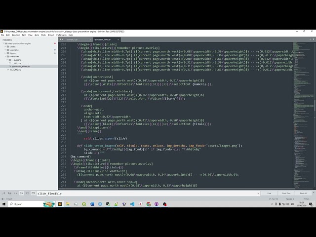The height and width of the screenshot is (237, 316).
Task: Click the microphone tray icon
Action: pyautogui.click(x=280, y=204)
